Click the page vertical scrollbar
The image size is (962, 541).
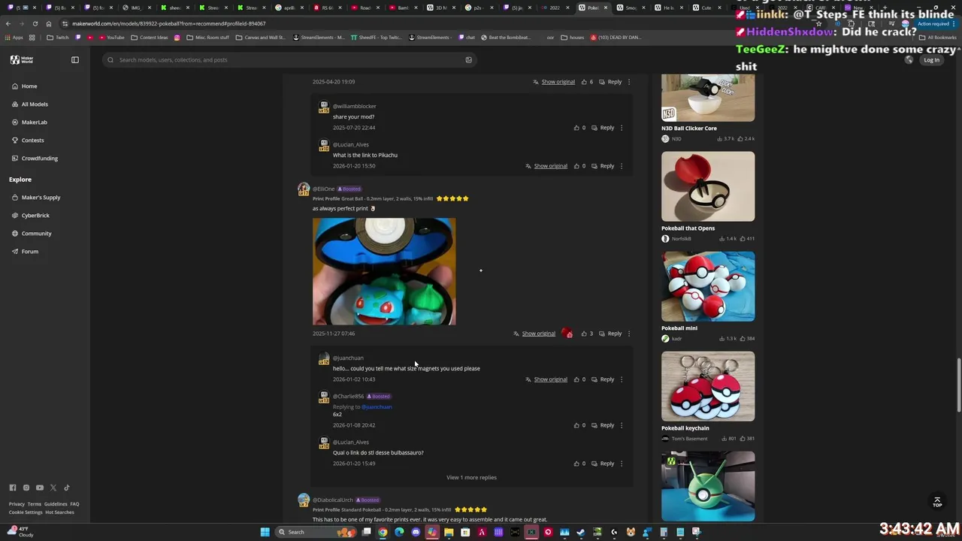[x=958, y=383]
